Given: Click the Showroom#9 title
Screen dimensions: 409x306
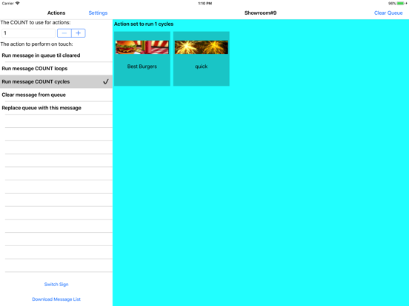Looking at the screenshot, I should click(260, 13).
